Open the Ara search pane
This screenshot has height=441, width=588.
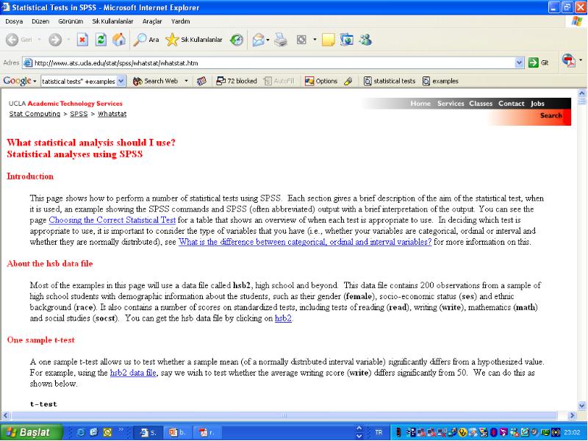[x=146, y=40]
